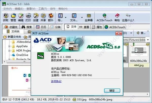The height and width of the screenshot is (103, 152).
Task: Open the ACDInTouch toolbar icon
Action: (x=104, y=16)
